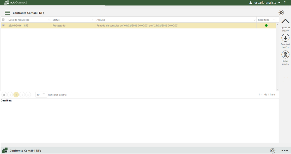
Task: Click the Confronto Contábil NFe label in bottom bar
Action: [25, 150]
